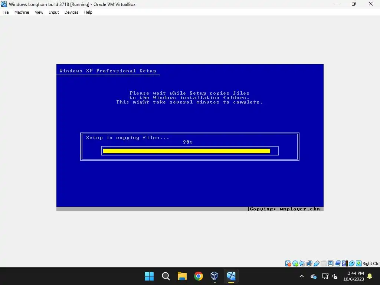Open taskbar Search
The image size is (380, 285).
tap(166, 276)
